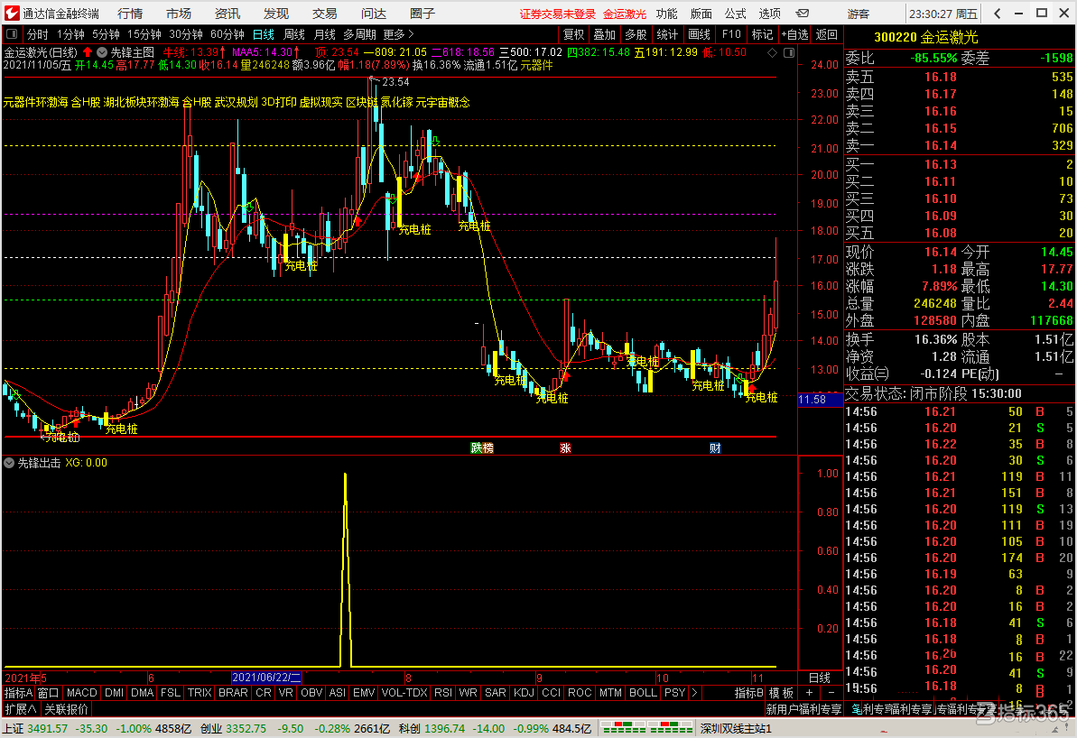
Task: Click the red up arrow beside 金运激光(日线)
Action: (x=88, y=52)
